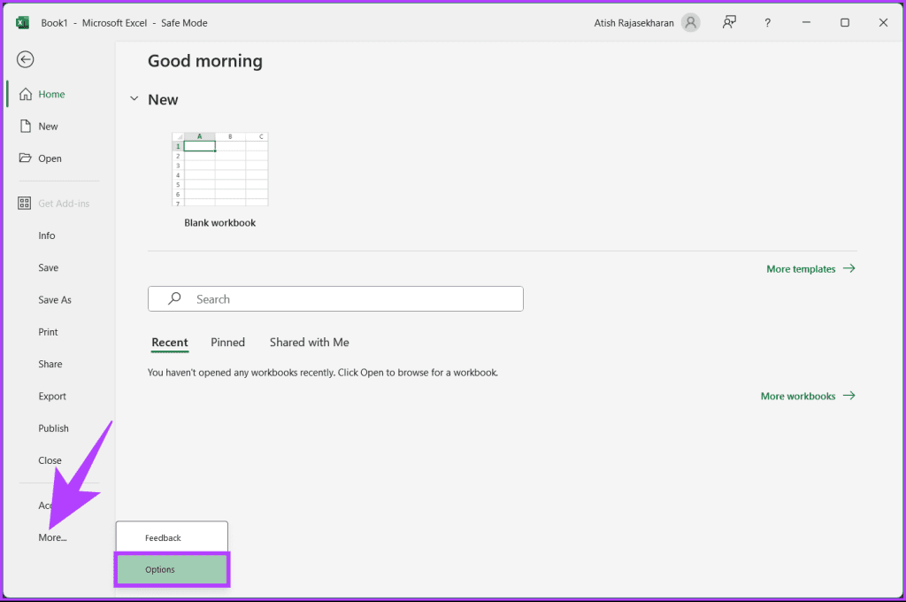Open the feedback person icon in title bar
Image resolution: width=906 pixels, height=602 pixels.
coord(729,22)
